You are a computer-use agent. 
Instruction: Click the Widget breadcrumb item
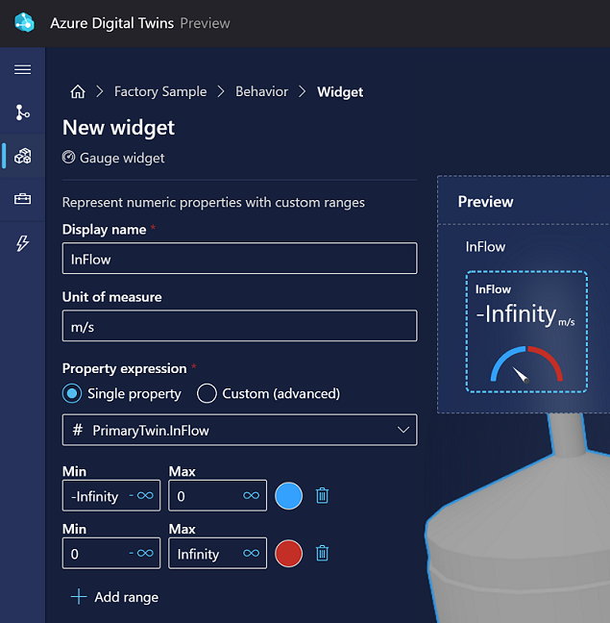(340, 92)
